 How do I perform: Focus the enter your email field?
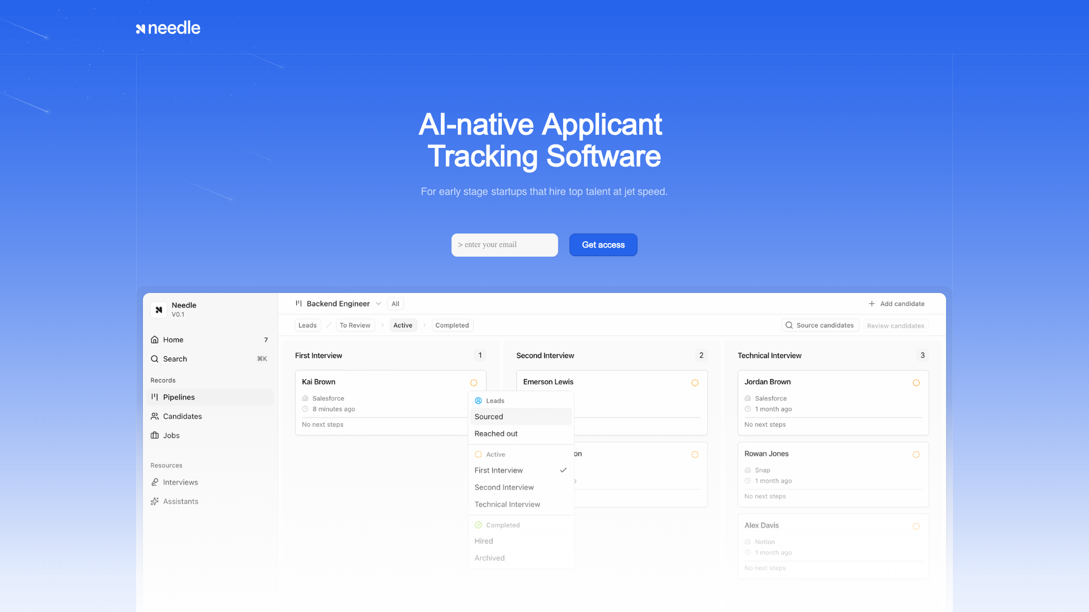pos(504,245)
